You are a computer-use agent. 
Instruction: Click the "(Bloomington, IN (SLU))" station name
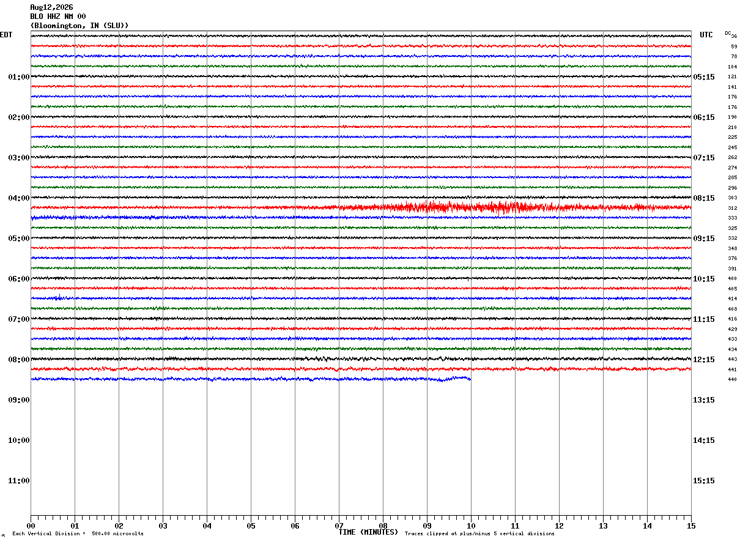tap(80, 26)
